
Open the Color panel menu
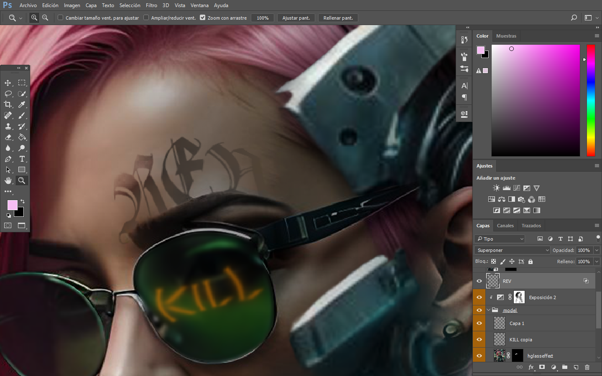pyautogui.click(x=597, y=36)
